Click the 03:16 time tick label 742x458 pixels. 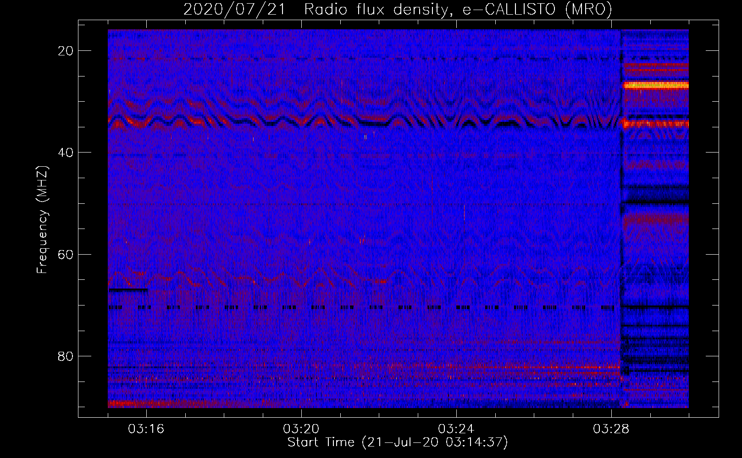[x=146, y=429]
